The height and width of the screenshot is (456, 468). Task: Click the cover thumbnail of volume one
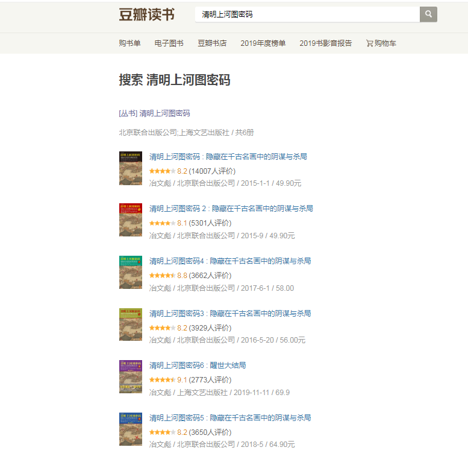click(131, 168)
